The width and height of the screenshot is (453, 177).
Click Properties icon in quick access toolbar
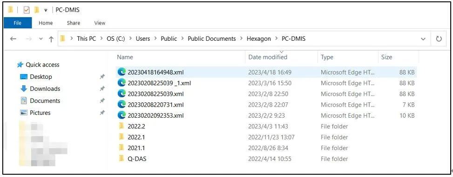tap(27, 10)
